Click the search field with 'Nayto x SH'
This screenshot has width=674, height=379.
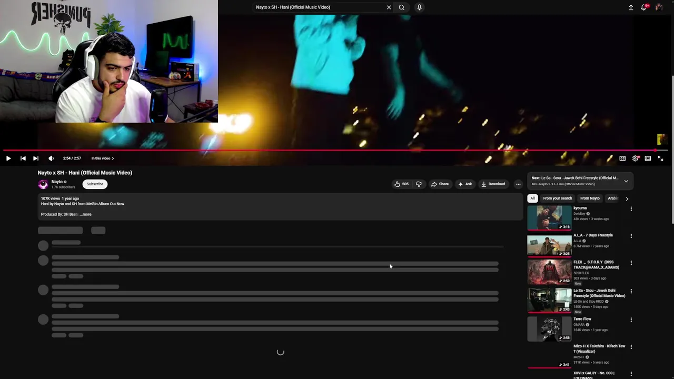pyautogui.click(x=319, y=7)
